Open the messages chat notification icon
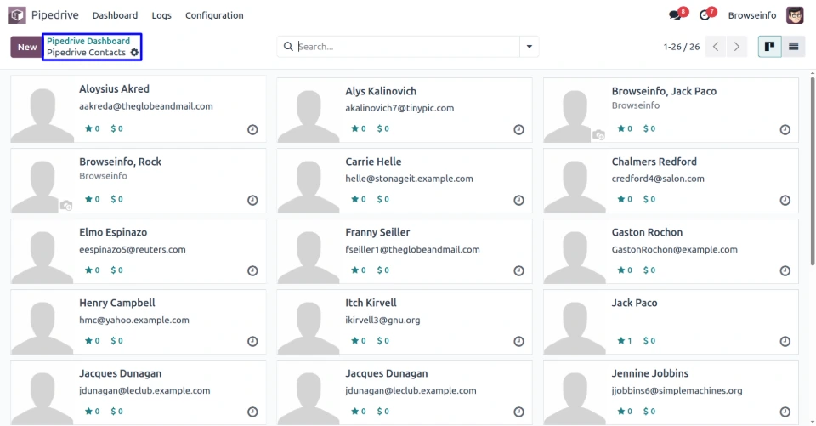Image resolution: width=816 pixels, height=426 pixels. click(676, 15)
